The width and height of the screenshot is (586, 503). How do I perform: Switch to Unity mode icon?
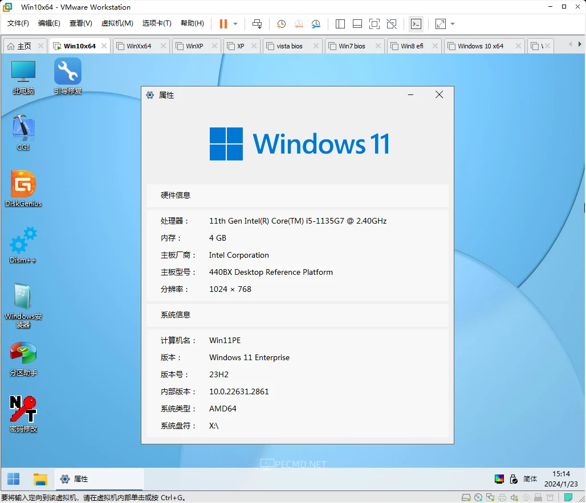(392, 24)
